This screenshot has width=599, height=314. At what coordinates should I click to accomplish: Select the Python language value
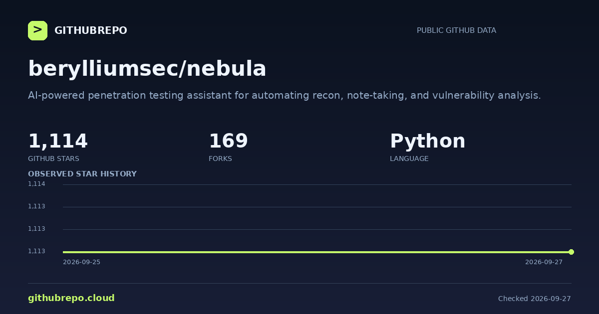(427, 141)
